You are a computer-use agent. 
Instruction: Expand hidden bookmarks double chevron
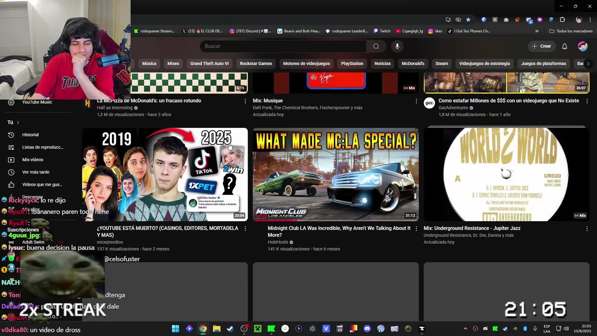click(x=537, y=31)
